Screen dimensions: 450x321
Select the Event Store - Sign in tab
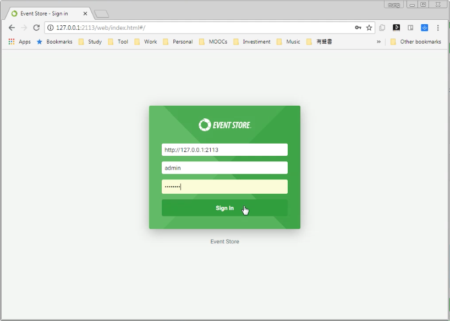[x=49, y=14]
